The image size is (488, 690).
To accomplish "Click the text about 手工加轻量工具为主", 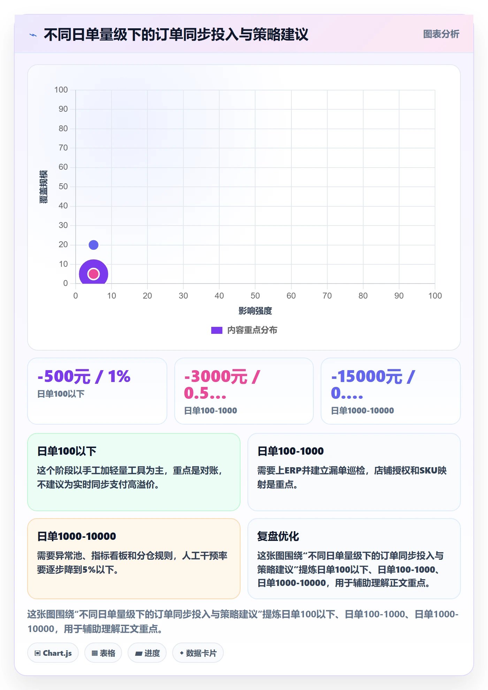I will coord(130,477).
